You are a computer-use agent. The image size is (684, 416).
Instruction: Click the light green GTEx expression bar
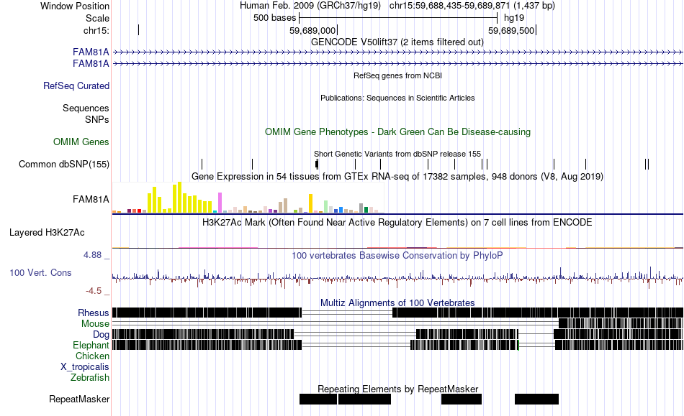326,207
